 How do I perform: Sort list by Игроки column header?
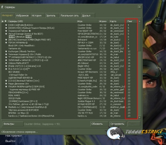(x=104, y=21)
